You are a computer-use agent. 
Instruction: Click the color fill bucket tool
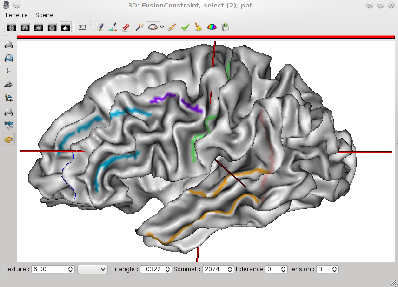tap(113, 27)
